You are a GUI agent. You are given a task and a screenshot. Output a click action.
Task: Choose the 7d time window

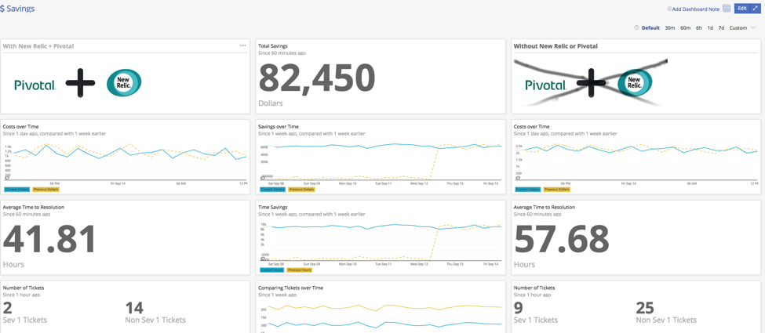tap(721, 27)
